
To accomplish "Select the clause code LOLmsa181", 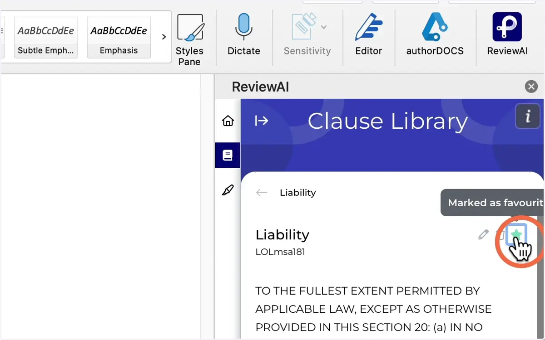I will tap(280, 252).
